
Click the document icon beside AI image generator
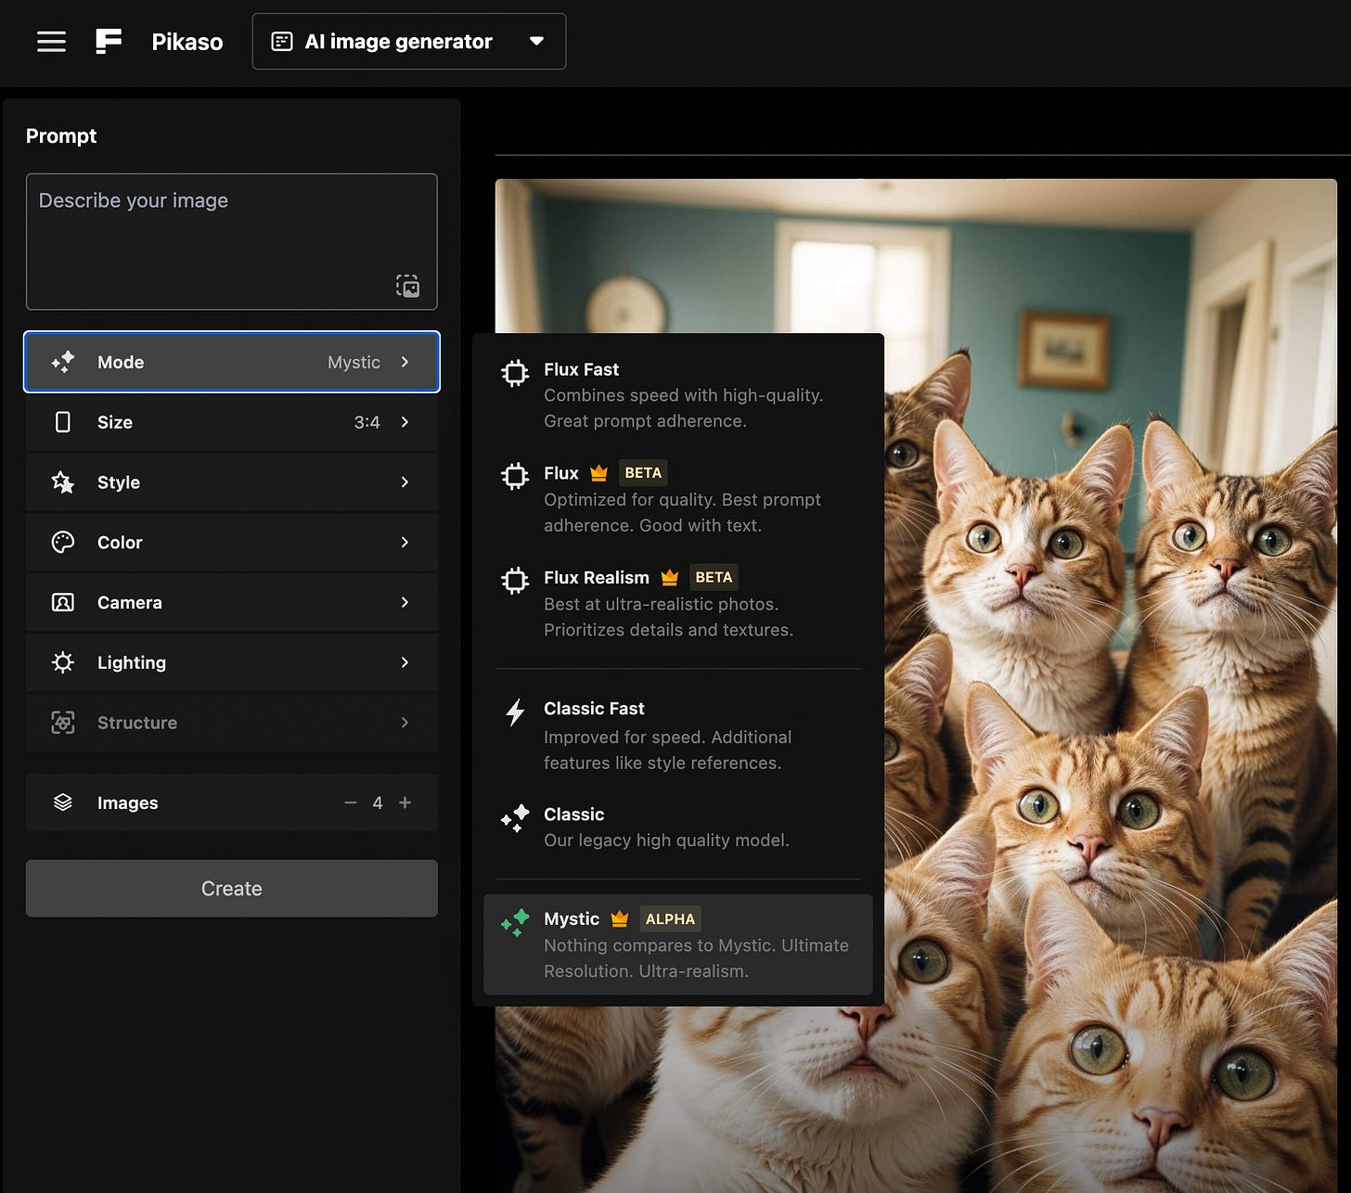(x=282, y=42)
